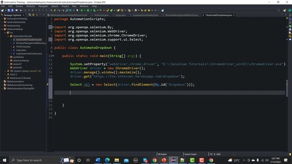Select WebAutomationLearning project
The height and width of the screenshot is (164, 292).
tap(19, 85)
